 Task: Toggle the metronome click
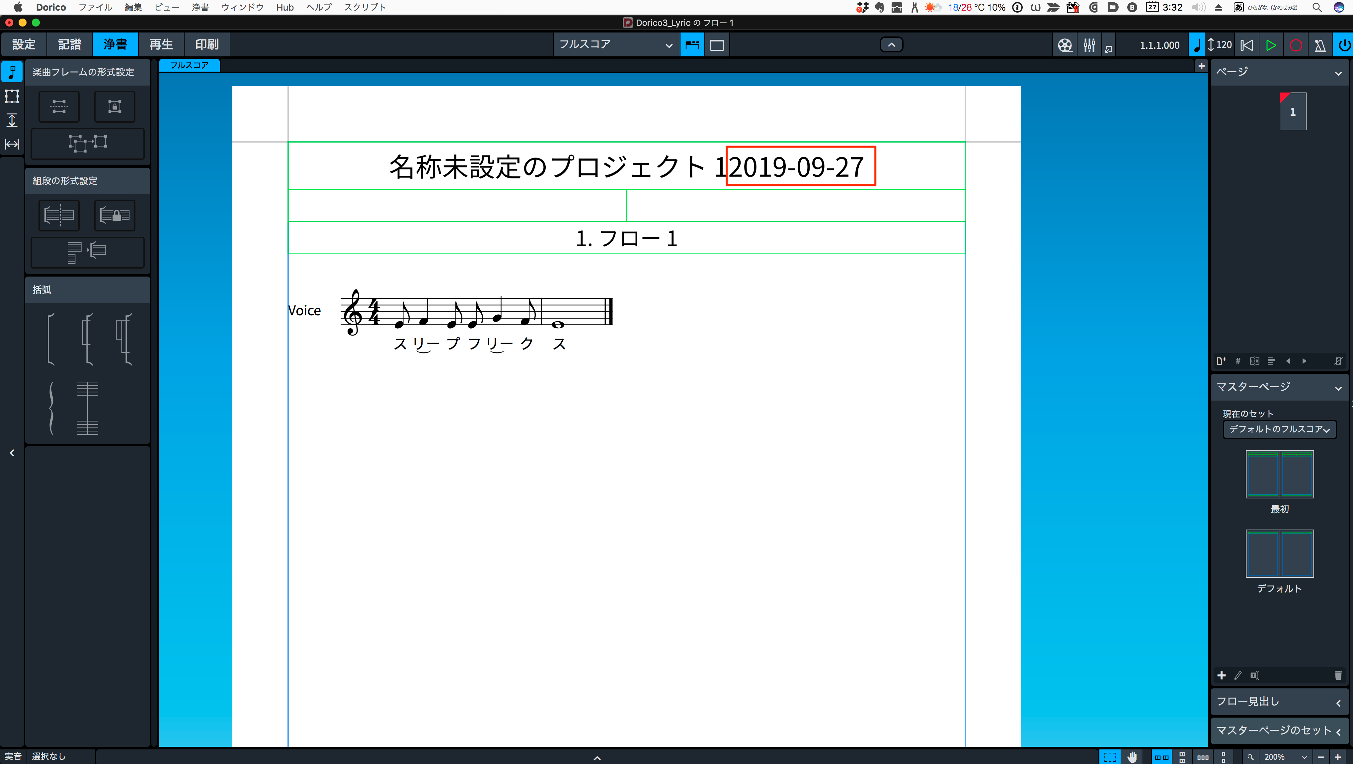coord(1320,45)
